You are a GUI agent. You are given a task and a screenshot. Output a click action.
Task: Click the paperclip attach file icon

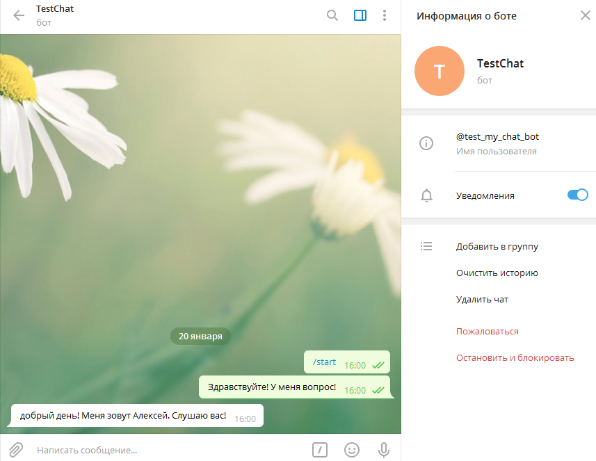point(16,450)
